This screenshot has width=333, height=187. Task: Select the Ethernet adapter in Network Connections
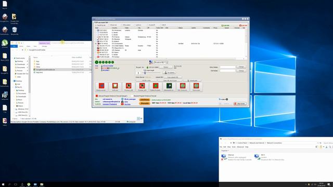[236, 157]
